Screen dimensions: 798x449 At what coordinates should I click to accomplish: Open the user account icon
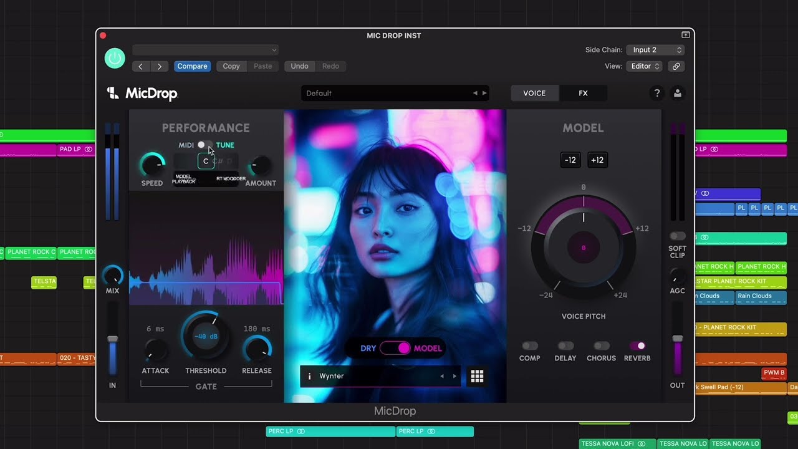coord(677,93)
